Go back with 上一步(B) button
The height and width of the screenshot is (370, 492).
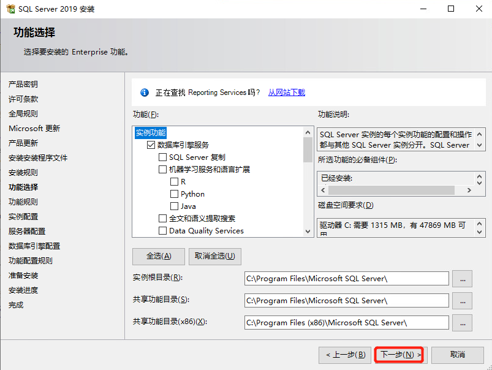[345, 355]
